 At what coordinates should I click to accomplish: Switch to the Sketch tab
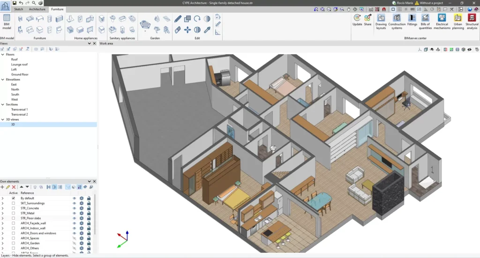coord(18,9)
